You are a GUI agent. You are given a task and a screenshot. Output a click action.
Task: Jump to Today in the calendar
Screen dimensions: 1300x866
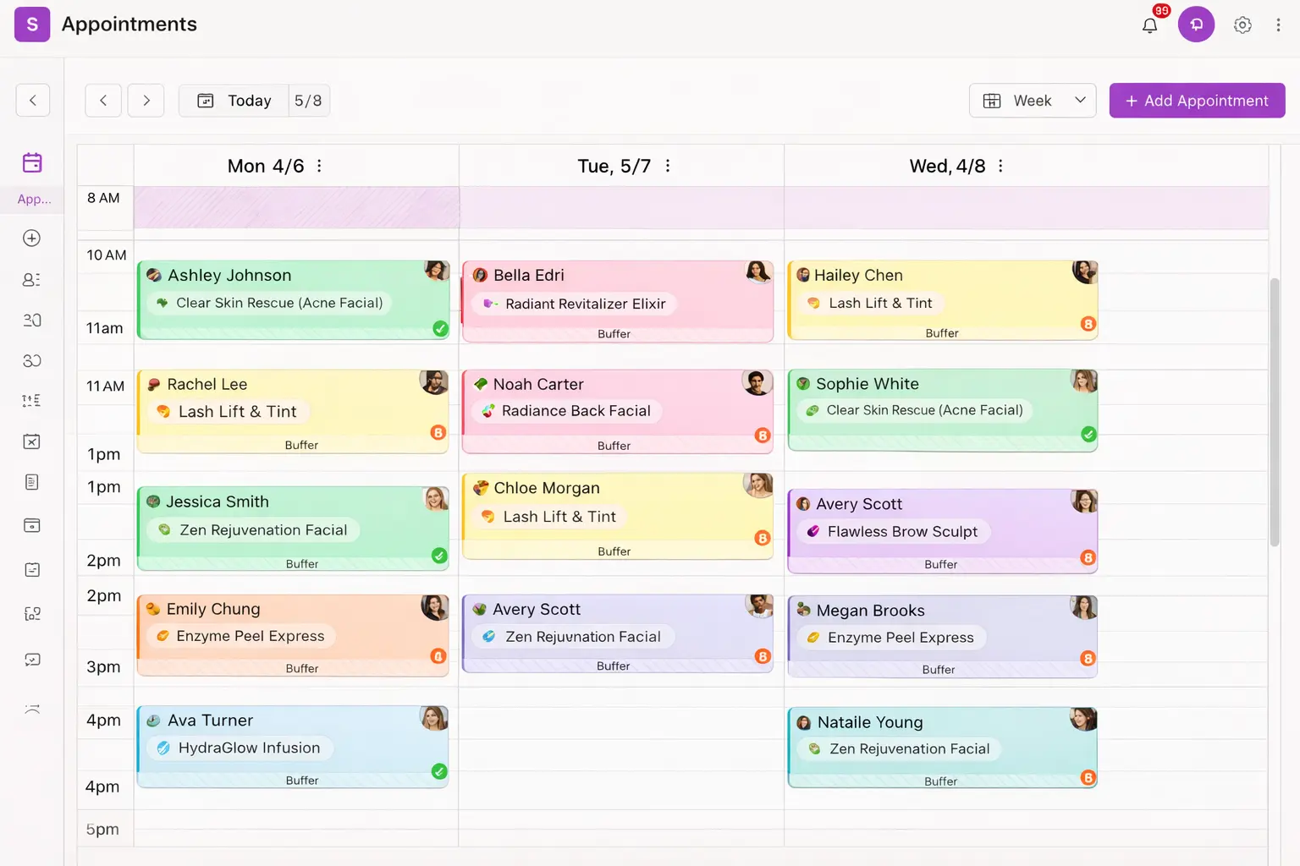234,101
